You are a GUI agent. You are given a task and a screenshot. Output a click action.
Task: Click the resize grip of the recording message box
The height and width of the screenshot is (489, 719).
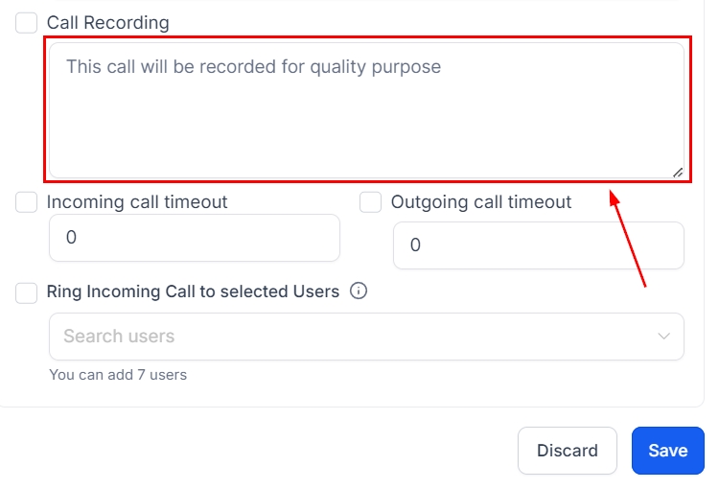coord(677,173)
